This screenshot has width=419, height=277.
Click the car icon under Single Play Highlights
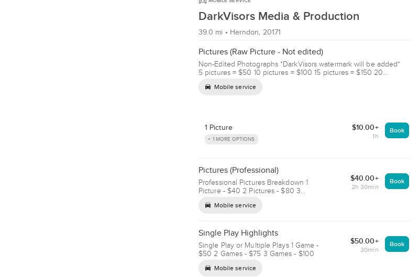coord(208,268)
